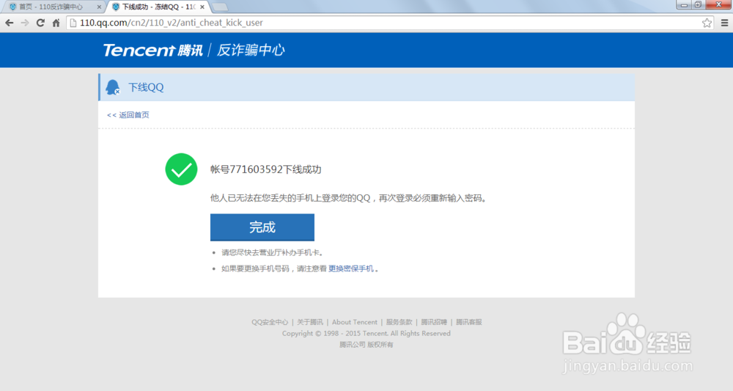
Task: Go back using browser back arrow
Action: point(10,23)
